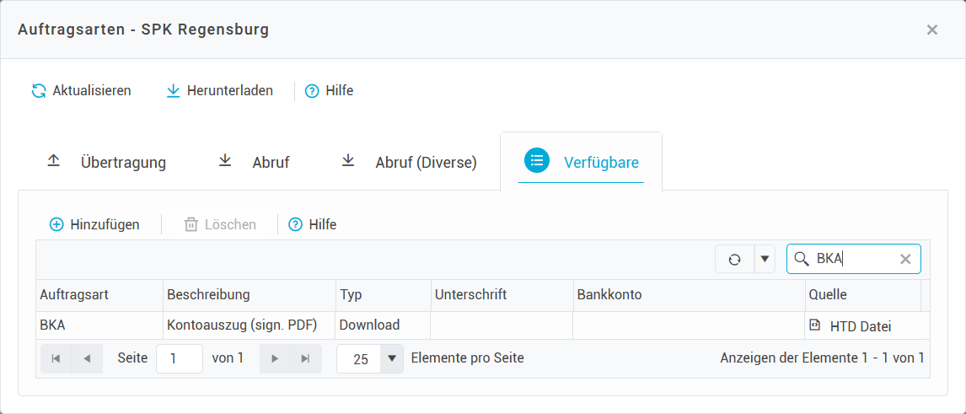The image size is (966, 414).
Task: Open the 25 elements per page dropdown
Action: 391,358
